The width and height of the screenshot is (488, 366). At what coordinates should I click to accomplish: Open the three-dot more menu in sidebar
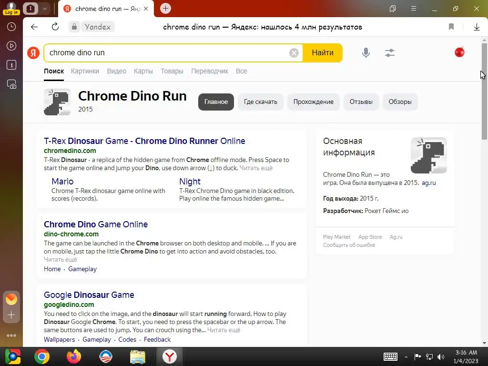11,335
